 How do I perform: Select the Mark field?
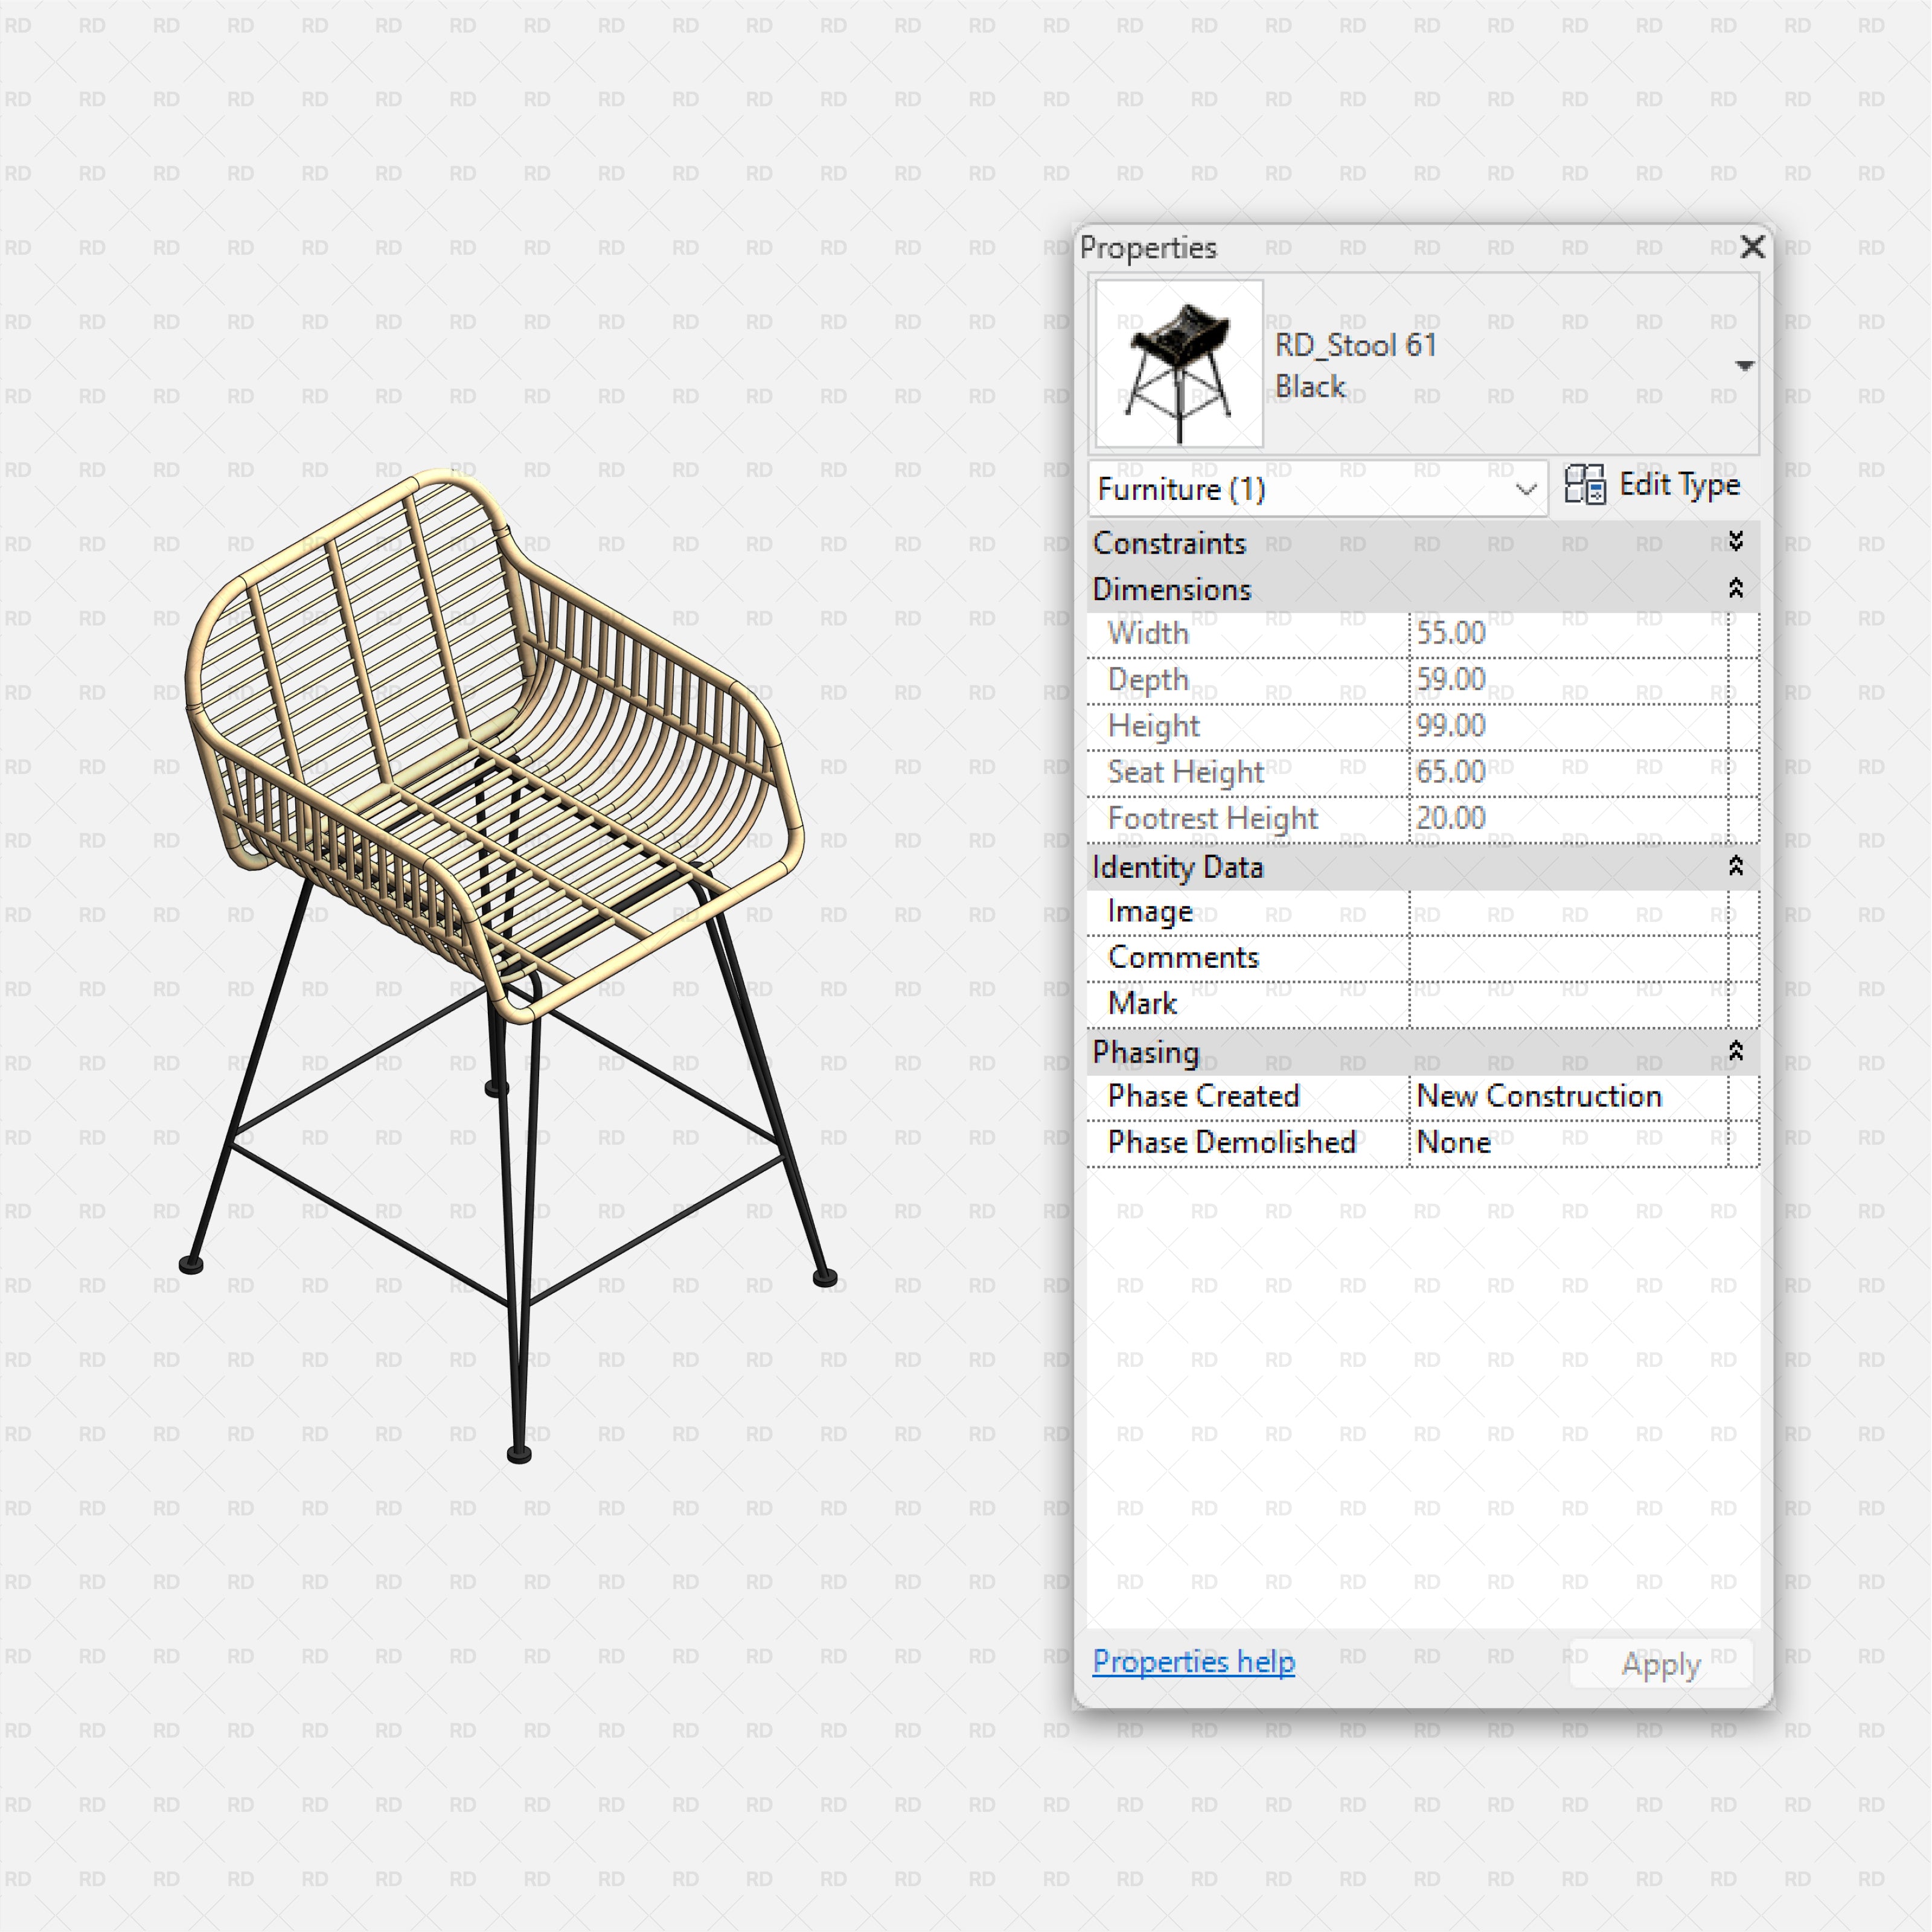[1570, 1003]
